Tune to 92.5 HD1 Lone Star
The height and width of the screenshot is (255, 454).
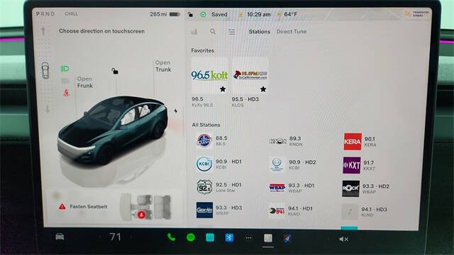tap(219, 187)
